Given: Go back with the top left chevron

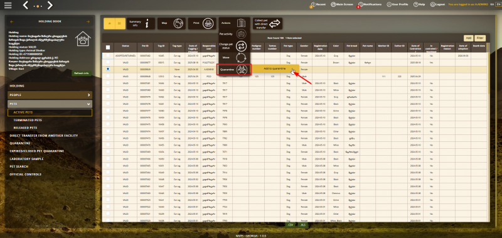Looking at the screenshot, I should [x=26, y=5].
